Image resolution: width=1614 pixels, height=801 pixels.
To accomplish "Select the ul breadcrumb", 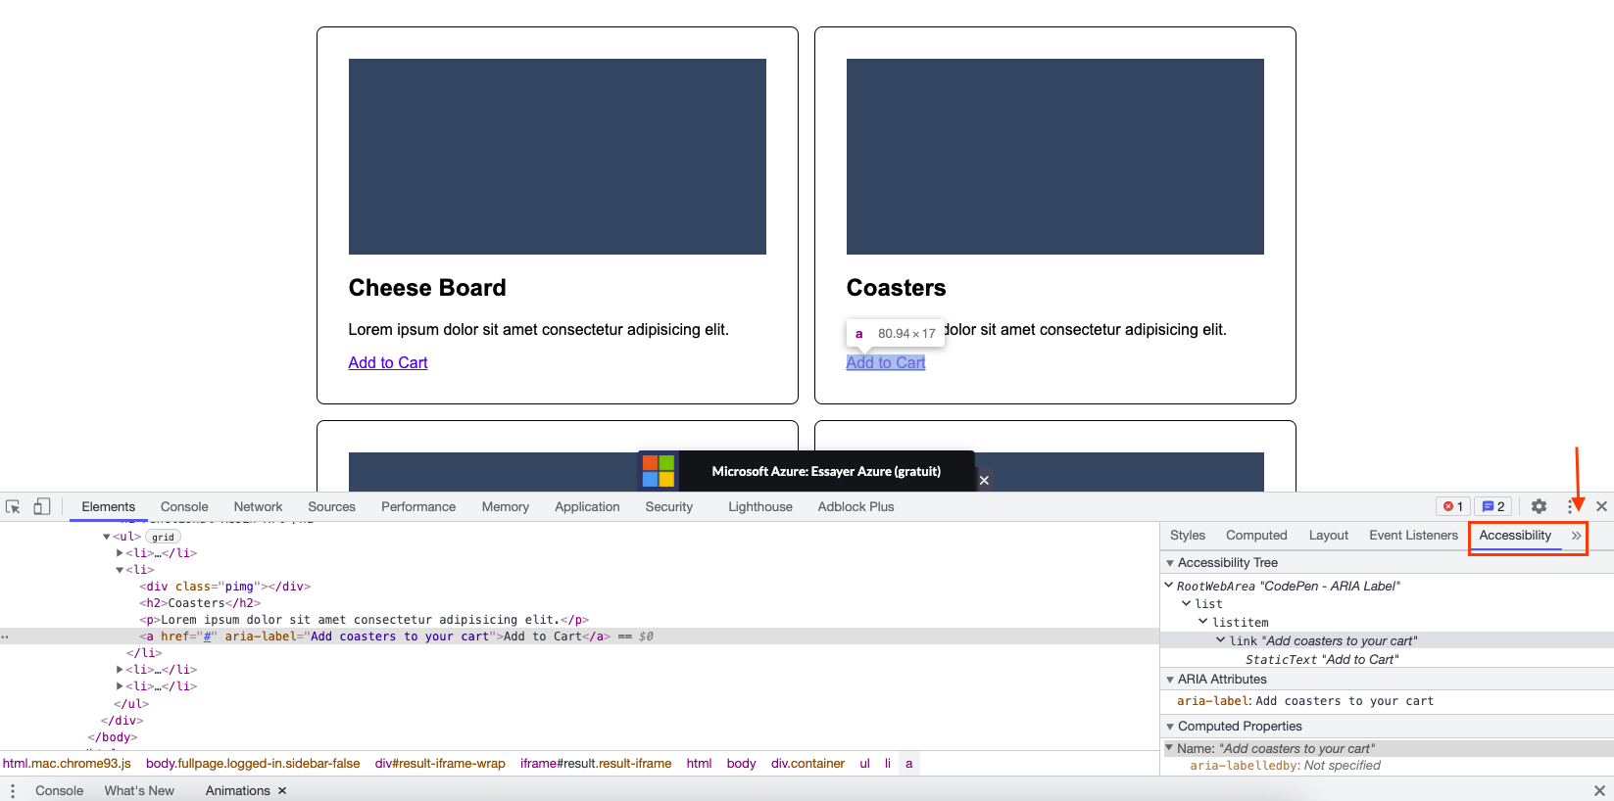I will click(864, 764).
